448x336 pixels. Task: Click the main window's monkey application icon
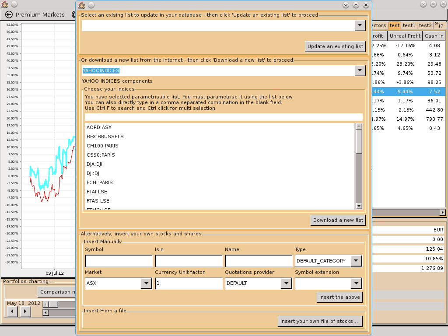(x=4, y=4)
